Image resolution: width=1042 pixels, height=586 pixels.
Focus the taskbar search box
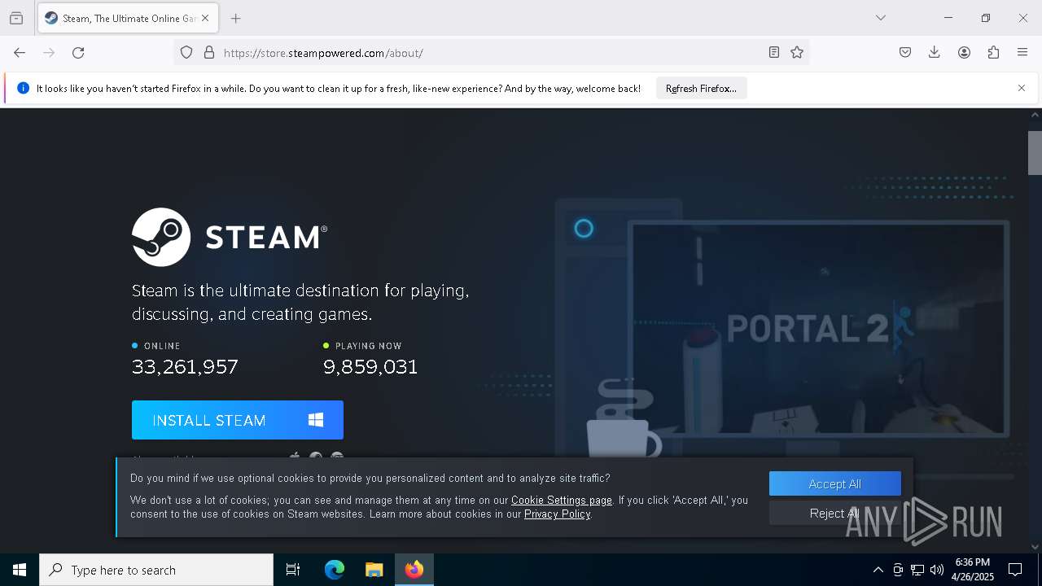pos(156,570)
